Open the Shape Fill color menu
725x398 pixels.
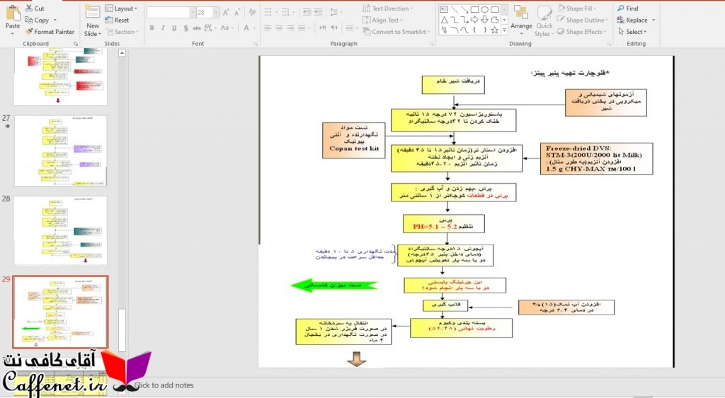pyautogui.click(x=576, y=8)
